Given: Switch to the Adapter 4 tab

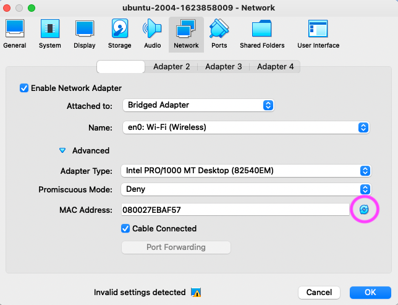Looking at the screenshot, I should pyautogui.click(x=275, y=66).
